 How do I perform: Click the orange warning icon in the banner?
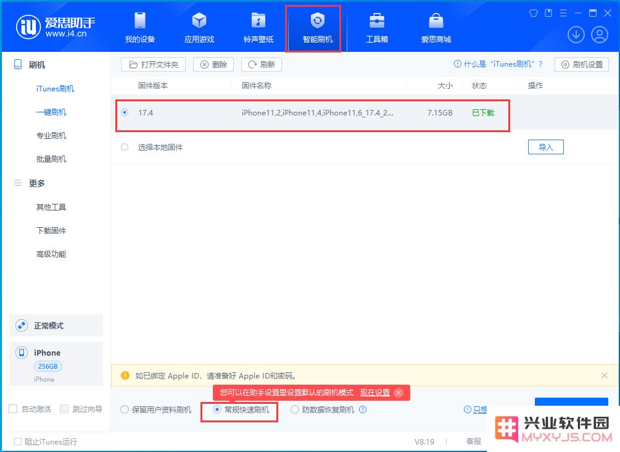(125, 375)
